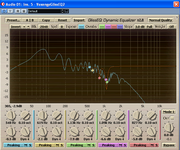Click the -6.6 dB gain knob
This screenshot has height=150, width=180.
pyautogui.click(x=106, y=132)
